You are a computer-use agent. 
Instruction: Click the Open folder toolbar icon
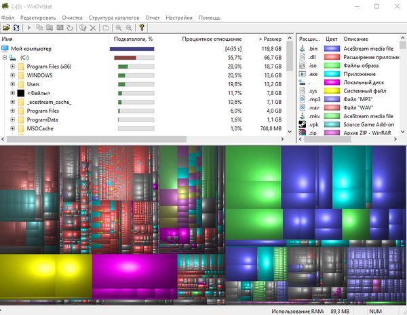coord(6,28)
